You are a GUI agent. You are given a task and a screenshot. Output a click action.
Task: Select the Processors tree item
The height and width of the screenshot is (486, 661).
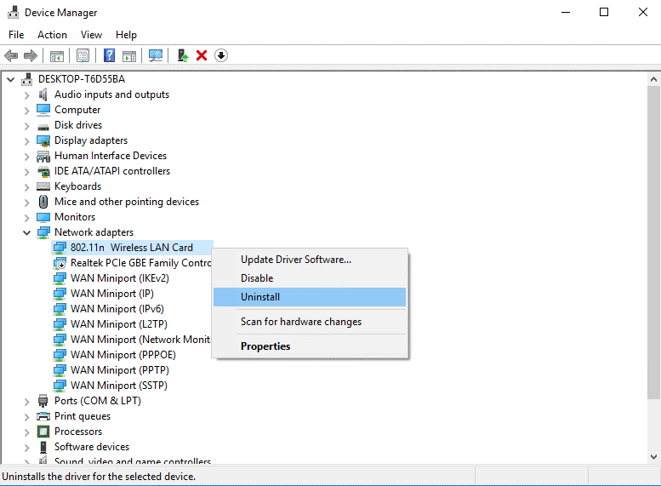[78, 432]
